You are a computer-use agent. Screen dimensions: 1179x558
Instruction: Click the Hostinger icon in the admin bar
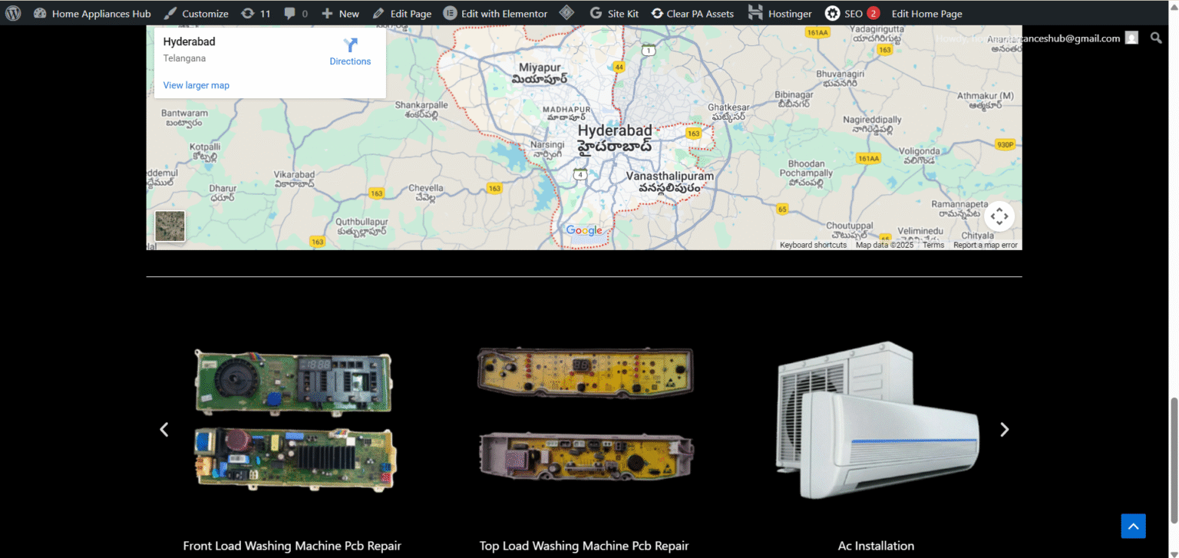point(755,13)
